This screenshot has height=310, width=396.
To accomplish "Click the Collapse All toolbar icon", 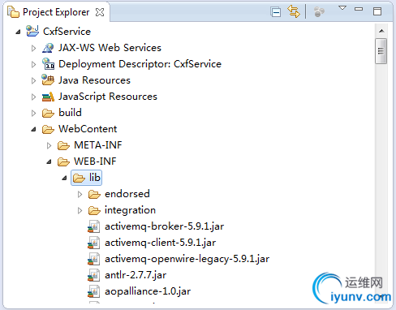I will [x=275, y=12].
